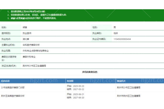Click the '执业地点:' label
This screenshot has width=164, height=109.
pyautogui.click(x=6, y=39)
